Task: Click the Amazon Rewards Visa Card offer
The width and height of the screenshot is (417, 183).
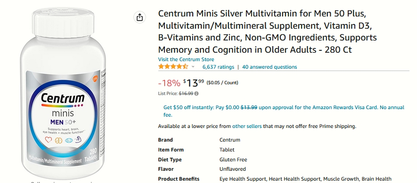Action: [x=284, y=111]
